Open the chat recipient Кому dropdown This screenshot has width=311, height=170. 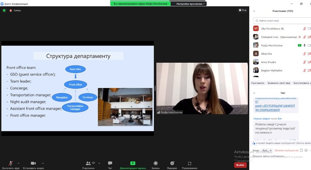click(267, 150)
